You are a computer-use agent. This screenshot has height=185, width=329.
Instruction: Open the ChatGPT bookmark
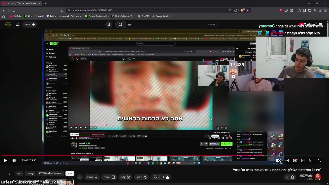(143, 16)
